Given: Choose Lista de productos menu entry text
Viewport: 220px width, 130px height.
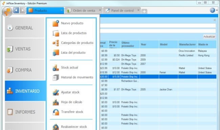Looking at the screenshot, I should 74,33.
